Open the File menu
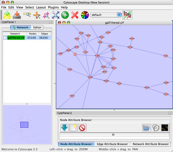Viewport: 173px width, 152px height. (x=4, y=7)
